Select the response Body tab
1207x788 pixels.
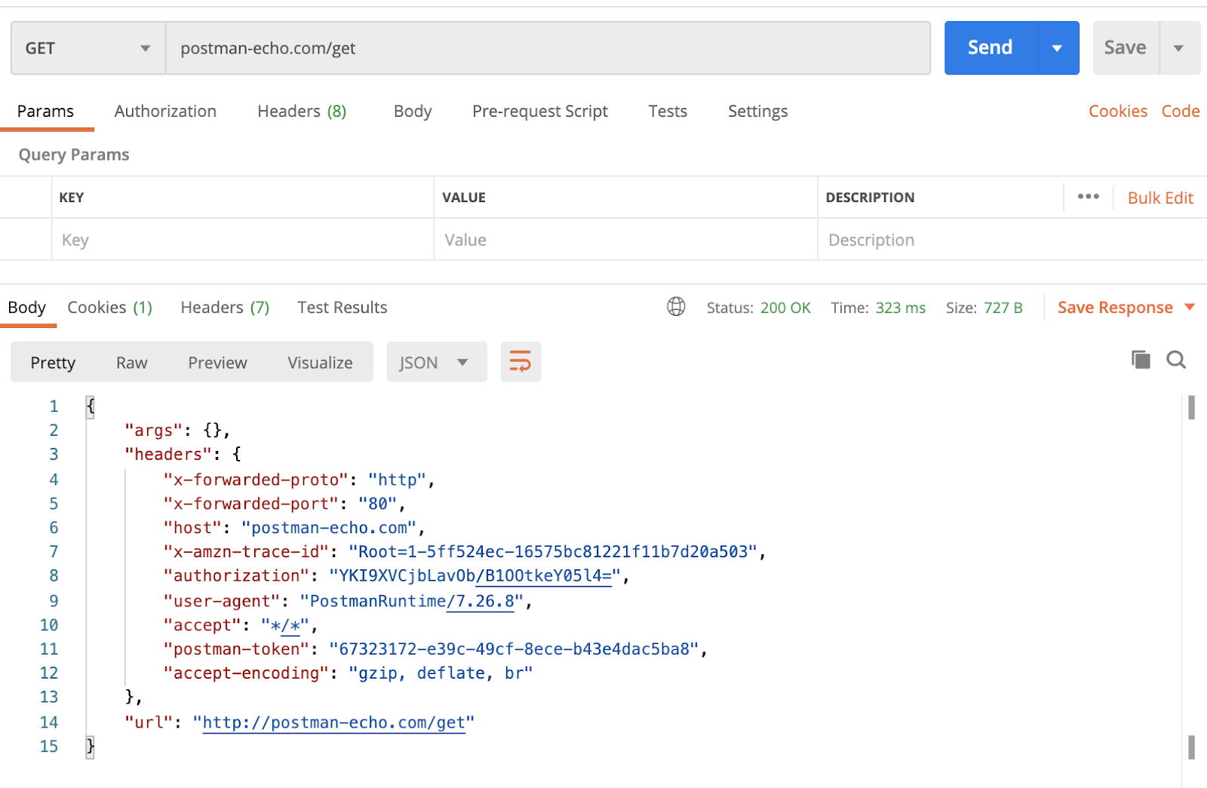(x=27, y=308)
